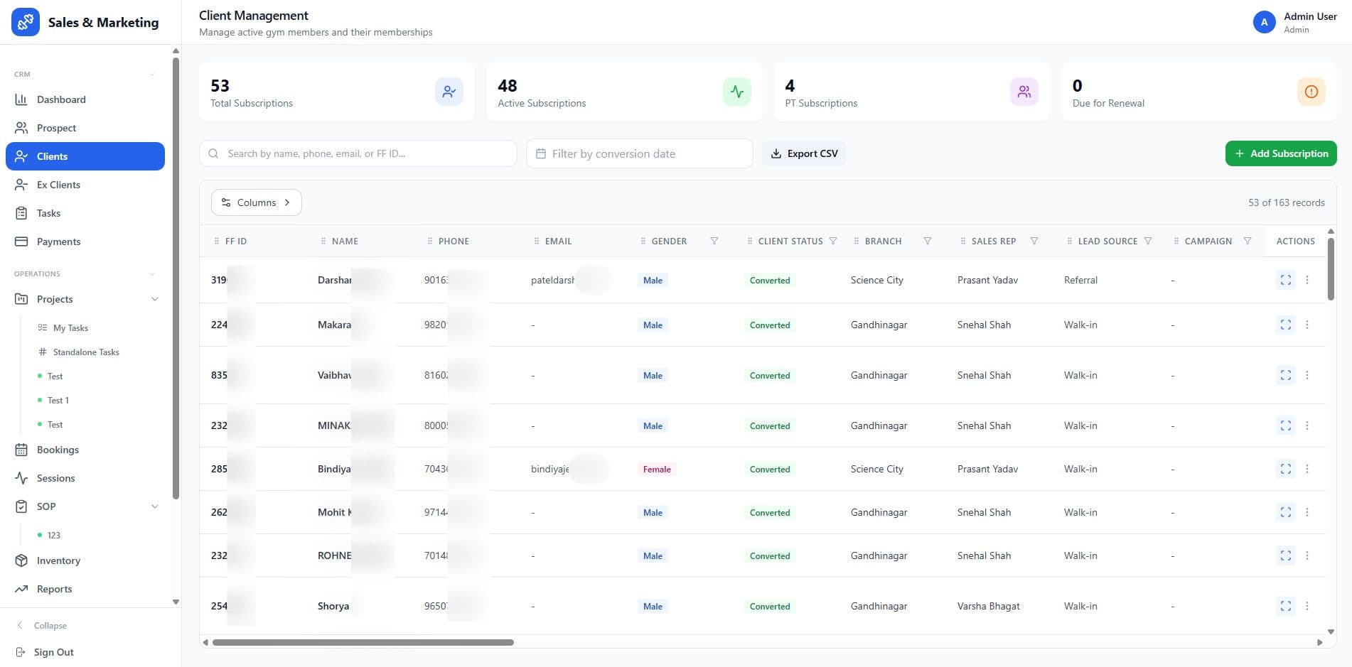The width and height of the screenshot is (1352, 667).
Task: Click the Gender column filter icon
Action: [x=714, y=242]
